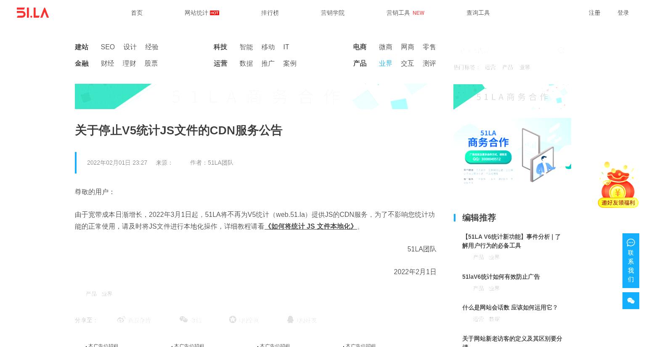The width and height of the screenshot is (646, 347).
Task: Click 产品 in the 热门标签 row
Action: pyautogui.click(x=508, y=67)
